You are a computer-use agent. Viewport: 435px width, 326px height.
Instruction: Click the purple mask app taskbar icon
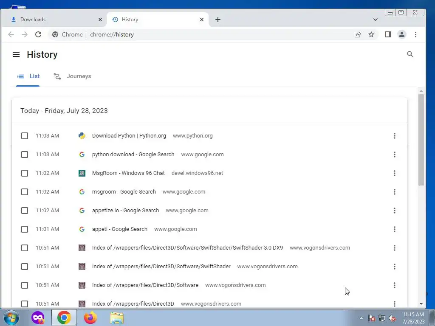coord(38,318)
